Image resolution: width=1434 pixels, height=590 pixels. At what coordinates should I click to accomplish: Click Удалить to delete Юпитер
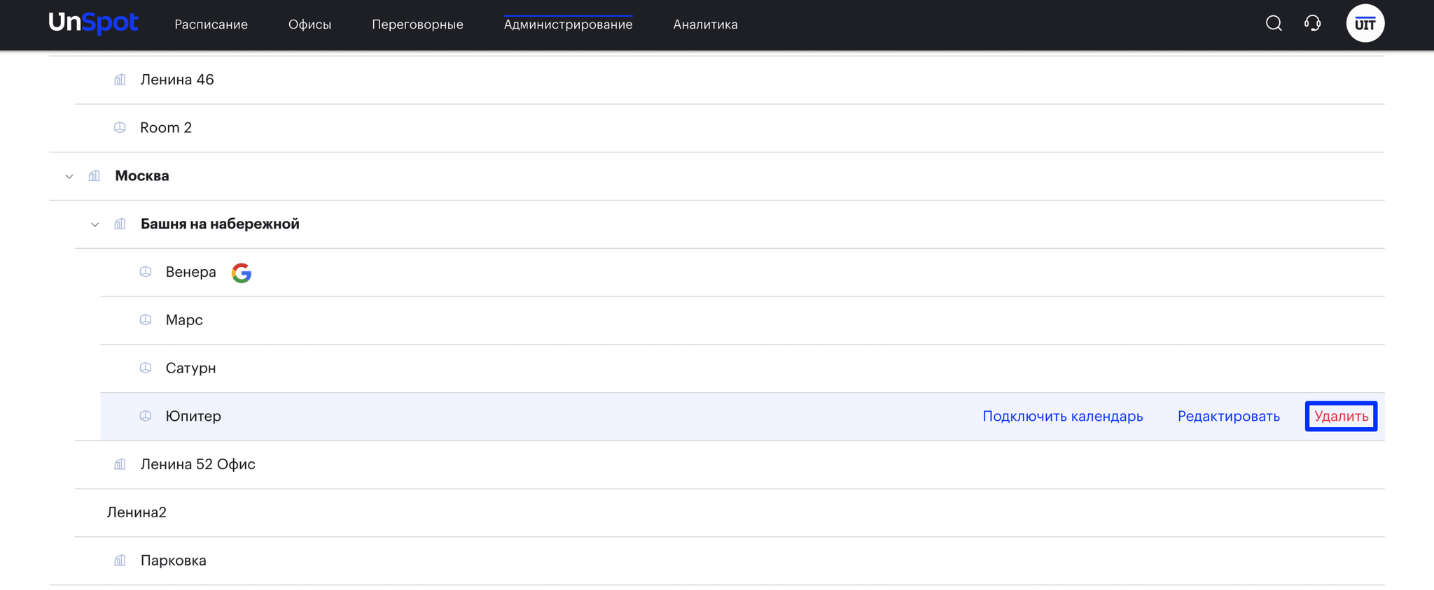1341,417
